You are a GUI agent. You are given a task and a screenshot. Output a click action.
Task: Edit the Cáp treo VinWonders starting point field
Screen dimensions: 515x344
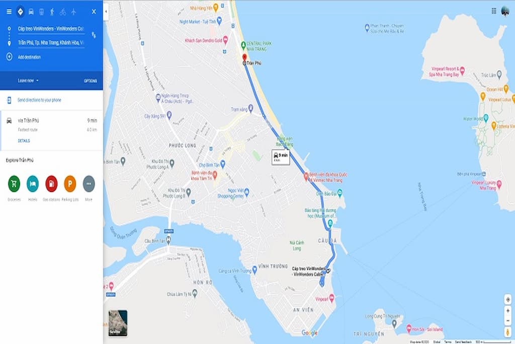click(x=51, y=29)
